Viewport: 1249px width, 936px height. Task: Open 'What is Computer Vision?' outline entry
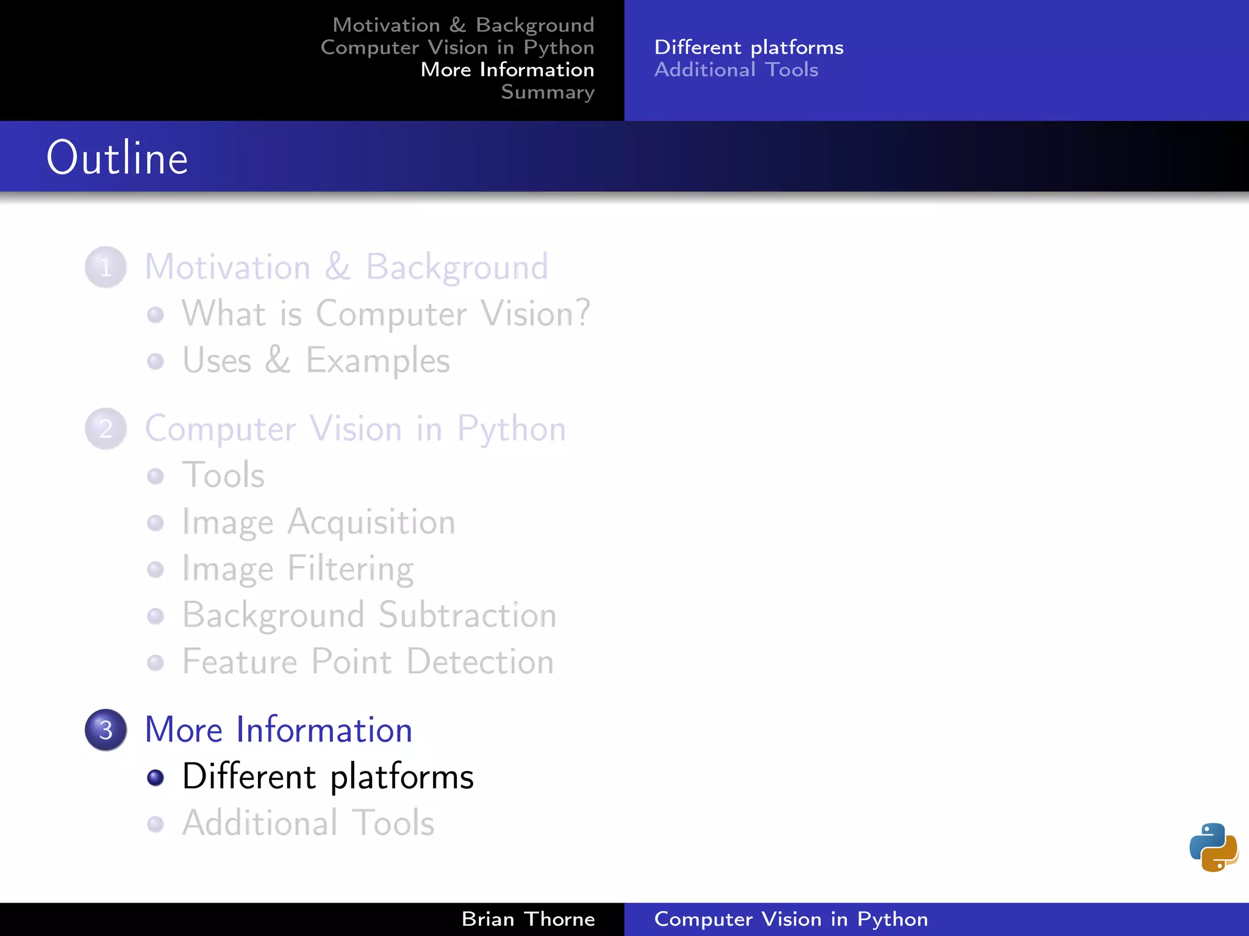(x=386, y=314)
